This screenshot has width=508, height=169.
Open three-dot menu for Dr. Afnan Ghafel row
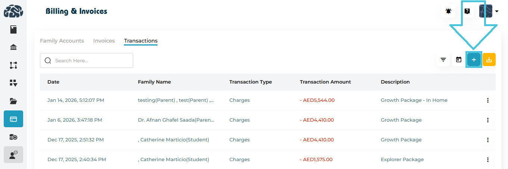pos(487,120)
